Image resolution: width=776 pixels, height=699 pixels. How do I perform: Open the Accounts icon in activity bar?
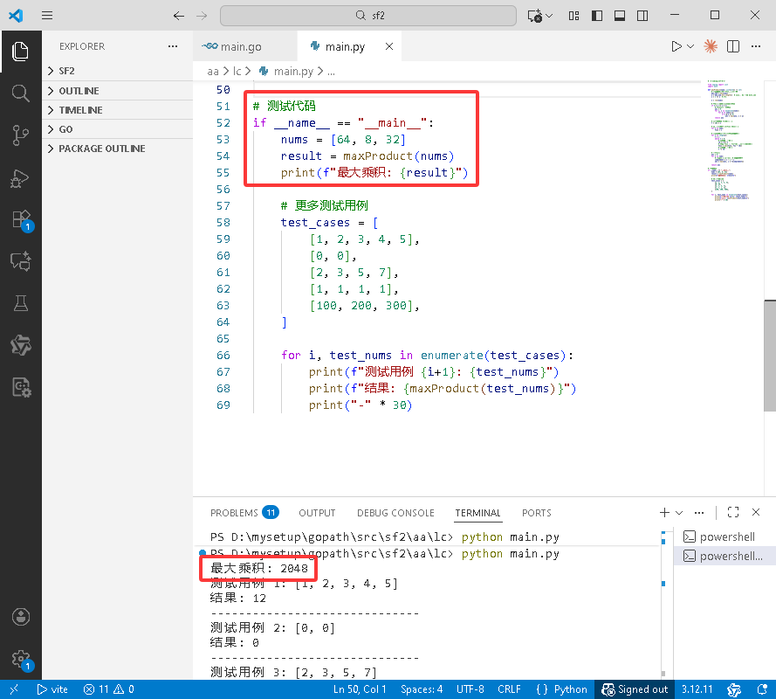click(20, 617)
